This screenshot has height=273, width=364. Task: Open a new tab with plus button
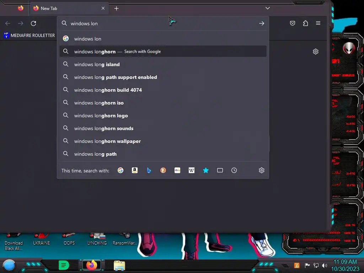point(117,9)
